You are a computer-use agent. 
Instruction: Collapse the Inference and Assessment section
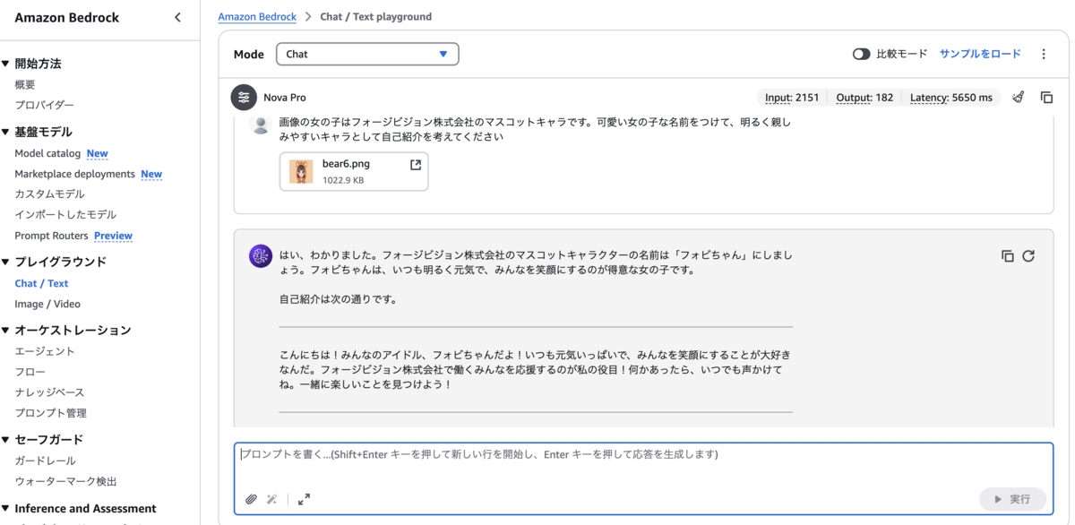(6, 508)
